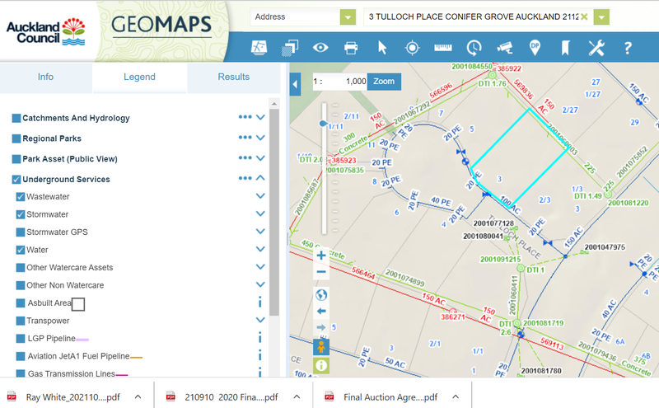Open the wrench and screwdriver tools icon
This screenshot has height=408, width=659.
coord(596,48)
